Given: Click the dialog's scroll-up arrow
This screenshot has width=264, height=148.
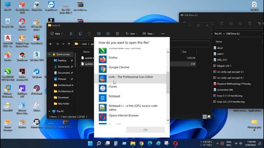Looking at the screenshot, I should pyautogui.click(x=168, y=52).
